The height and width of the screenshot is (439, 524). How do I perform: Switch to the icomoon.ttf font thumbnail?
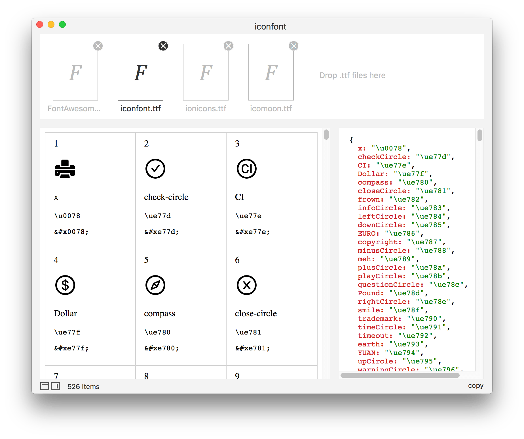pos(271,72)
